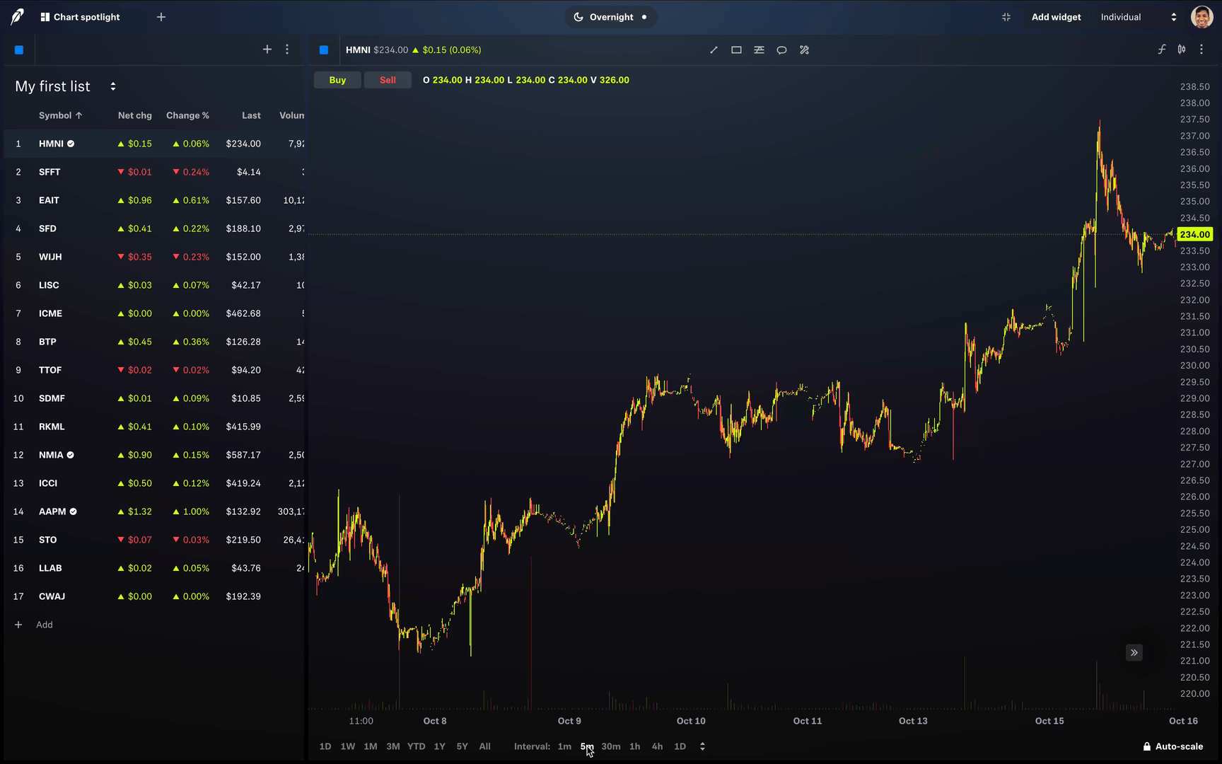Switch the time range to 1M
1222x764 pixels.
click(x=371, y=746)
